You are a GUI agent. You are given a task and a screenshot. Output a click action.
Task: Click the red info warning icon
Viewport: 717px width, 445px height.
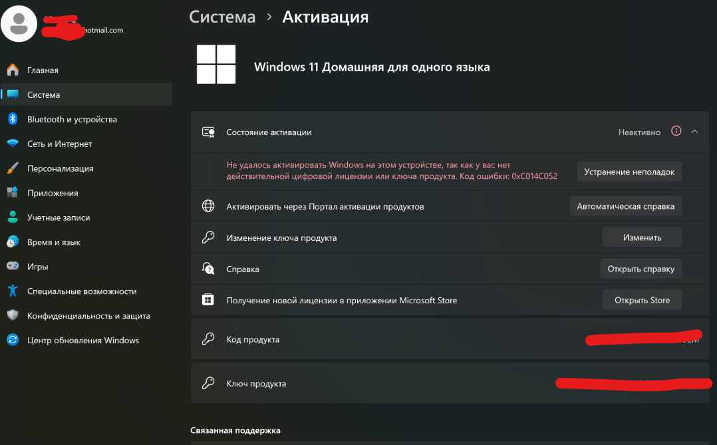click(676, 131)
